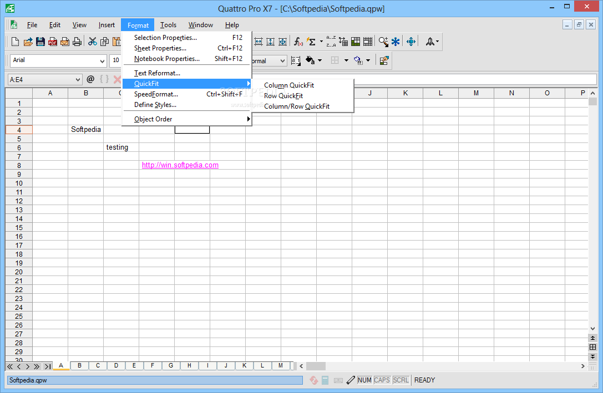Open the cell address A:E4 dropdown
The height and width of the screenshot is (393, 603).
tap(78, 79)
